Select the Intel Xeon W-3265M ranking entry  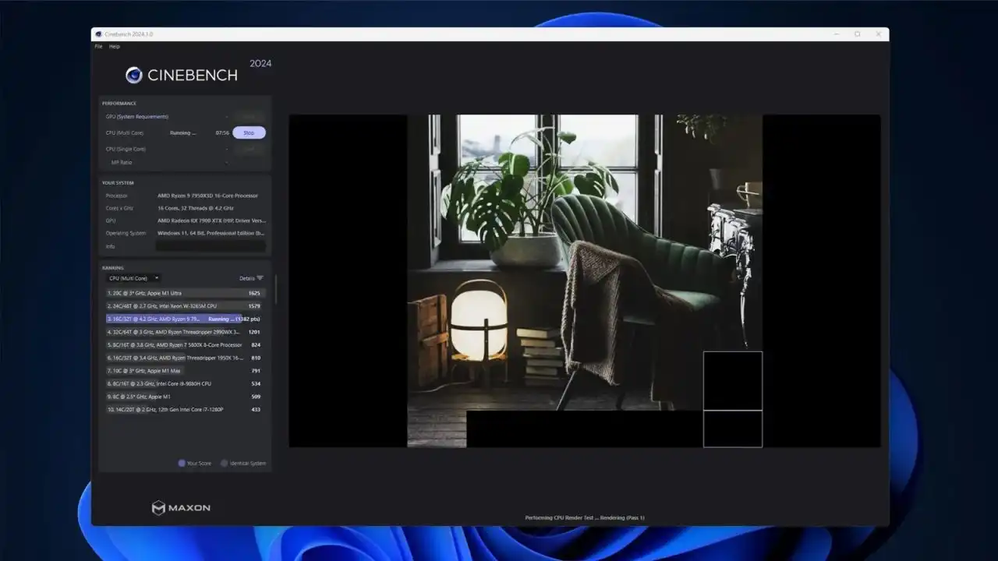[184, 306]
